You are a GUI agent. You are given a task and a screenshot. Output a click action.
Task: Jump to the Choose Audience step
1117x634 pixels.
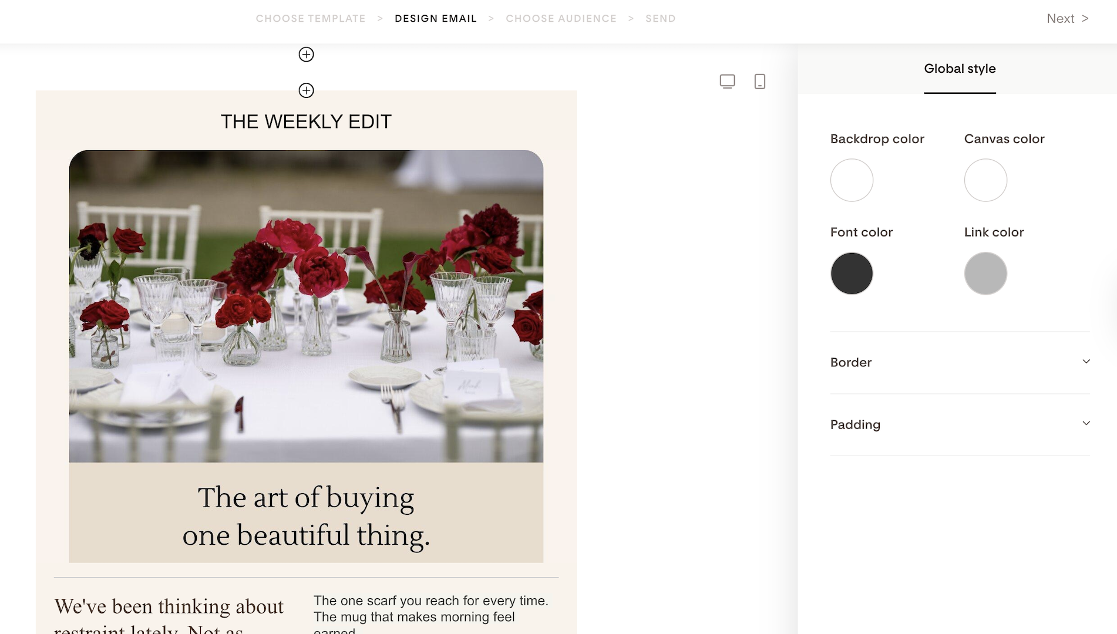click(x=561, y=19)
